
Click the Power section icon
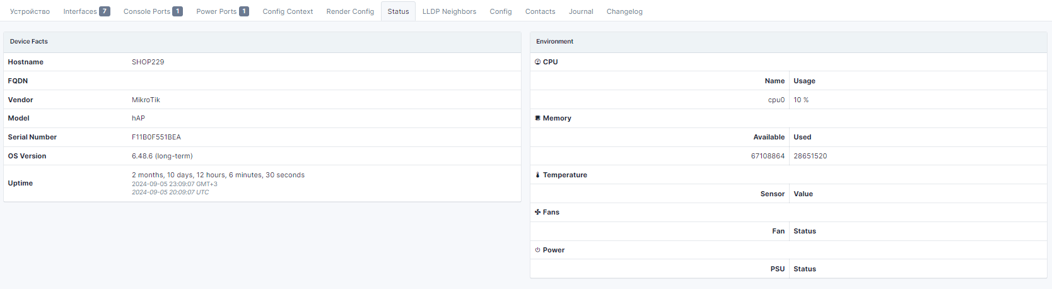click(x=538, y=250)
